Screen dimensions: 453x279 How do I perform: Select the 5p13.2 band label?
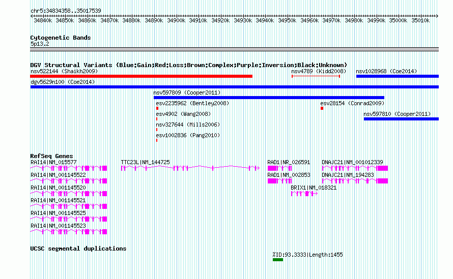[x=40, y=44]
